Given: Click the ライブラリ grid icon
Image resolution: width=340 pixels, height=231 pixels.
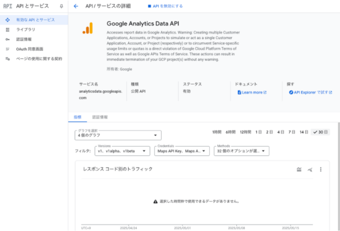Looking at the screenshot, I should pos(8,29).
